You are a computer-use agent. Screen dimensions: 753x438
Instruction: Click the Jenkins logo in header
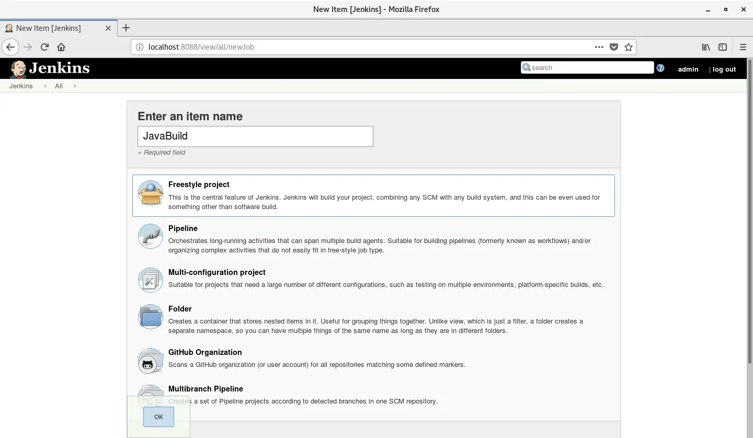(50, 68)
